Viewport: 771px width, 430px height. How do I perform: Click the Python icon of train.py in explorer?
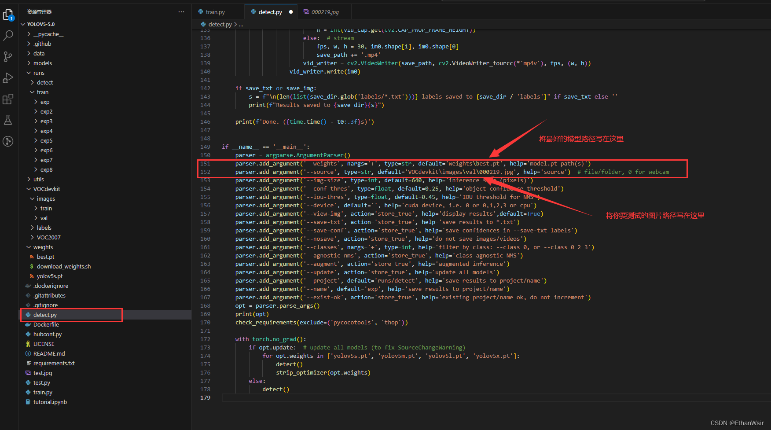pos(28,392)
